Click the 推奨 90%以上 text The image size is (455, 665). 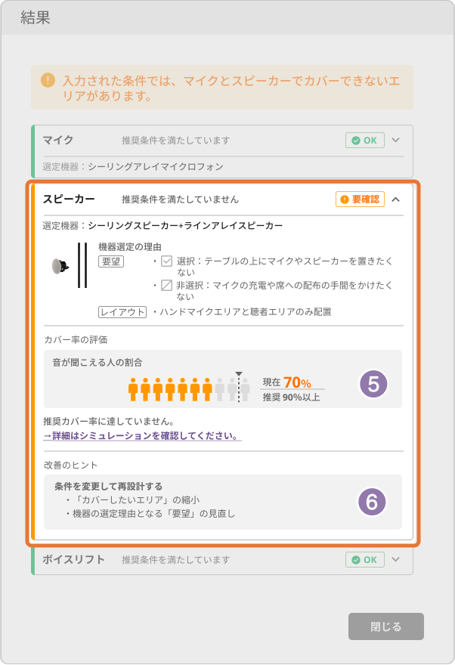pos(291,397)
